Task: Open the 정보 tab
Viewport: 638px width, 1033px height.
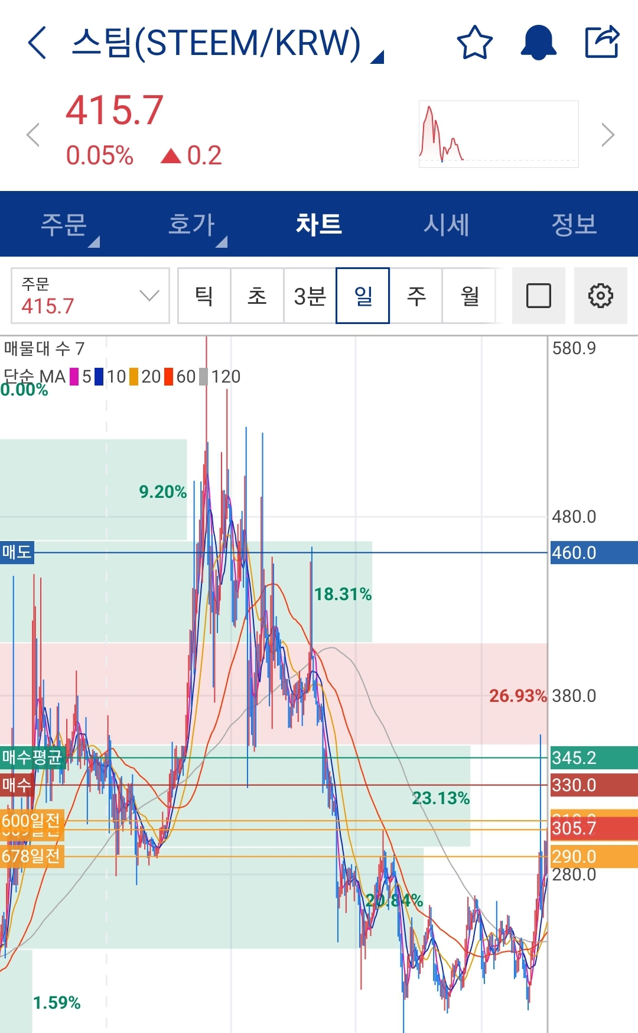Action: point(574,224)
